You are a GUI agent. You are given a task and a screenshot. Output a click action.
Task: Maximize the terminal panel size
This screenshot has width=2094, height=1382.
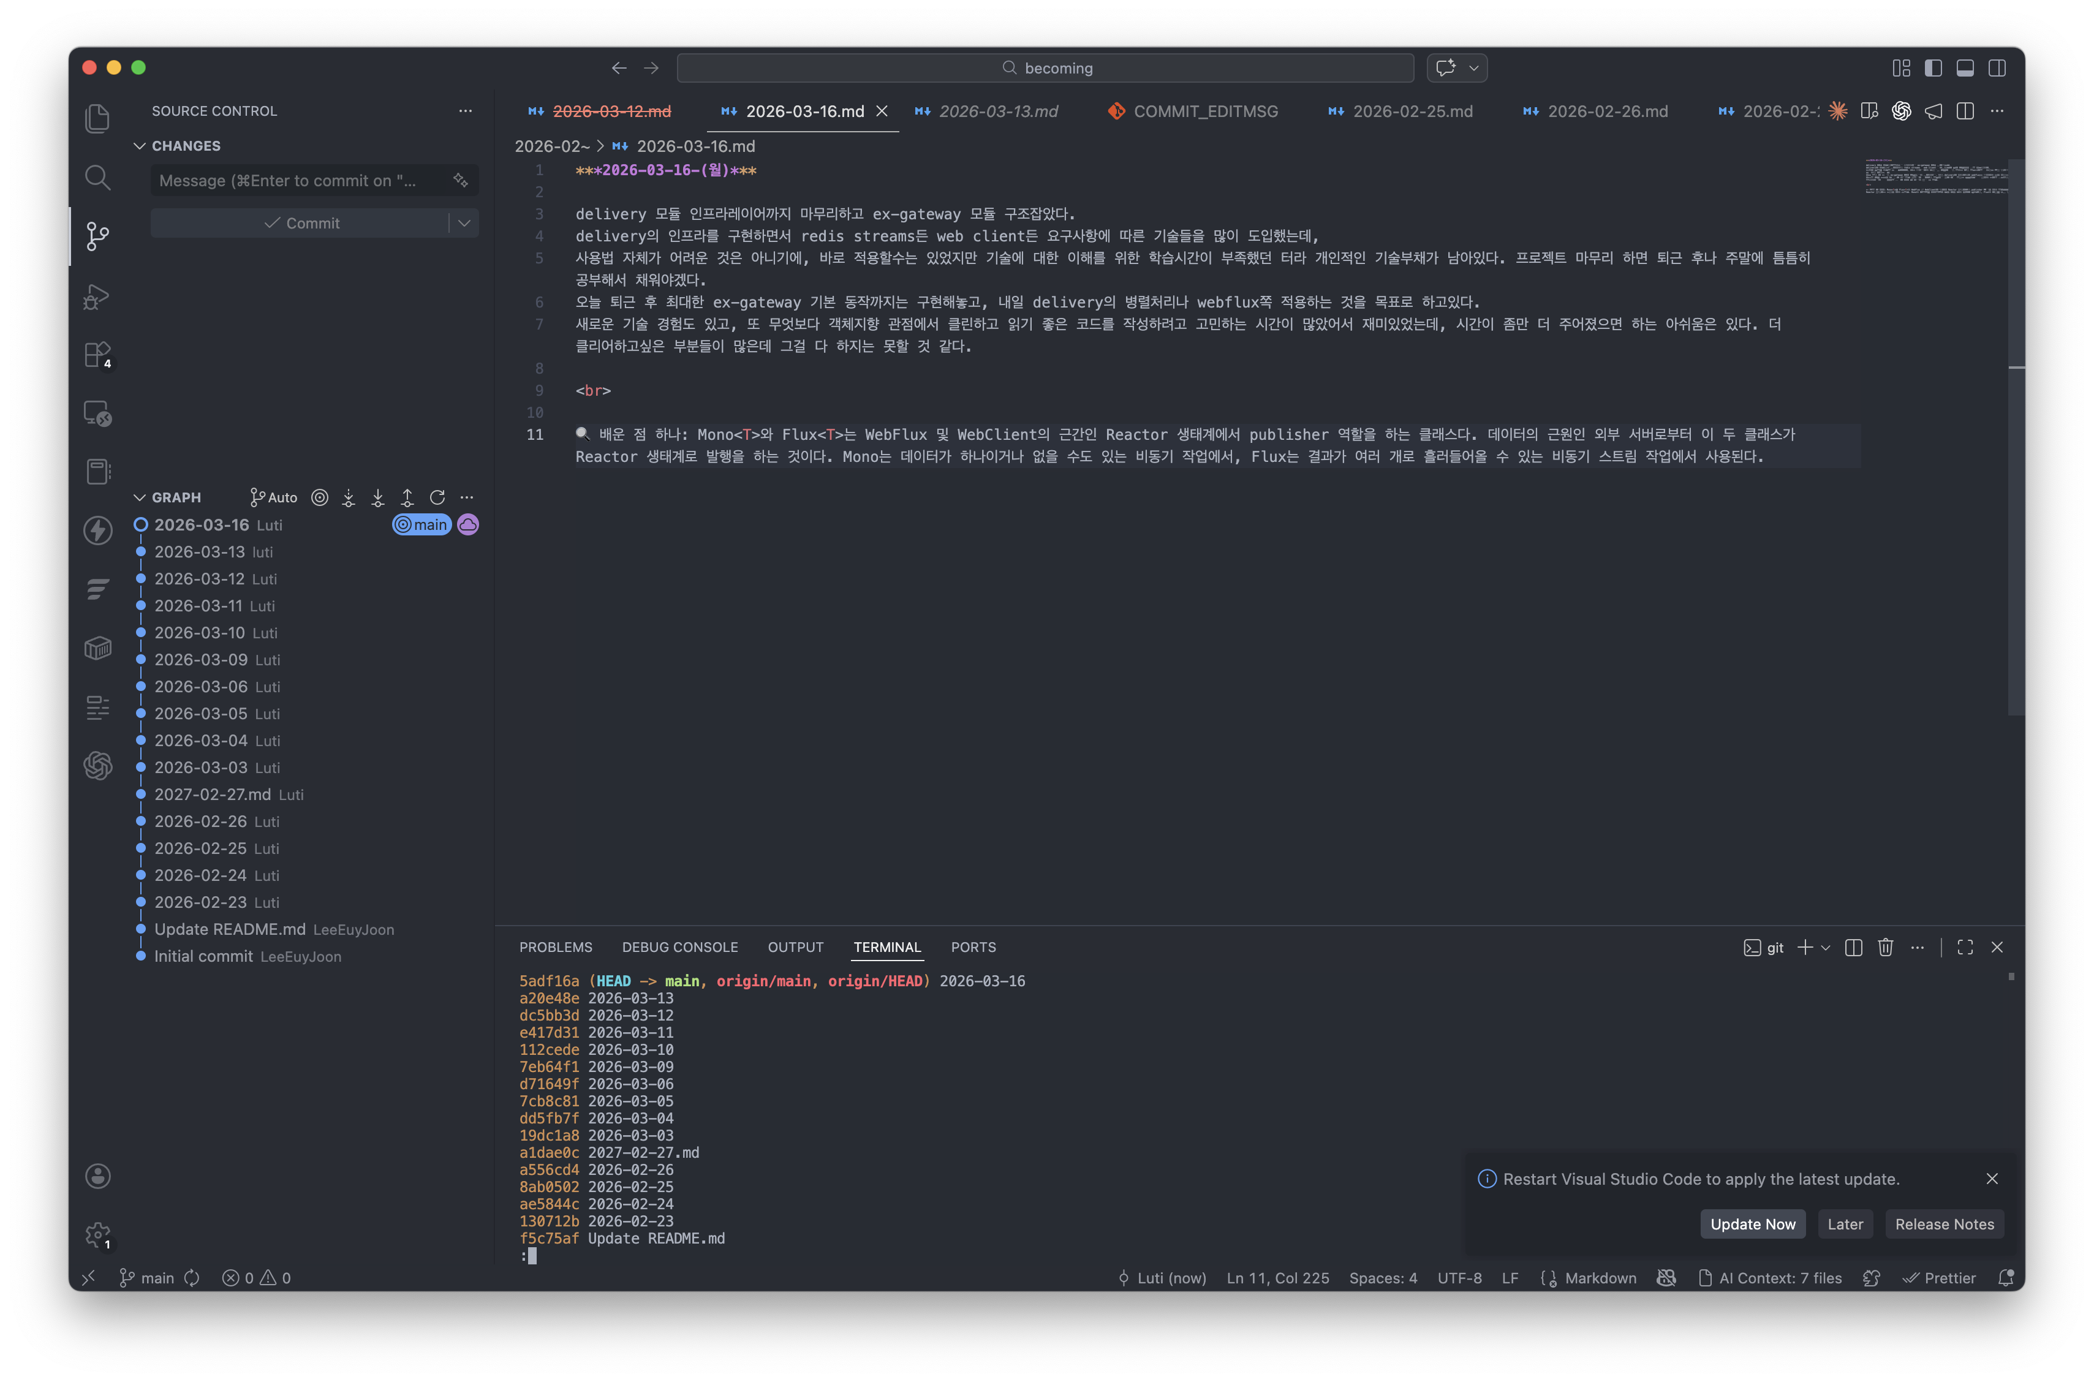(x=1965, y=946)
